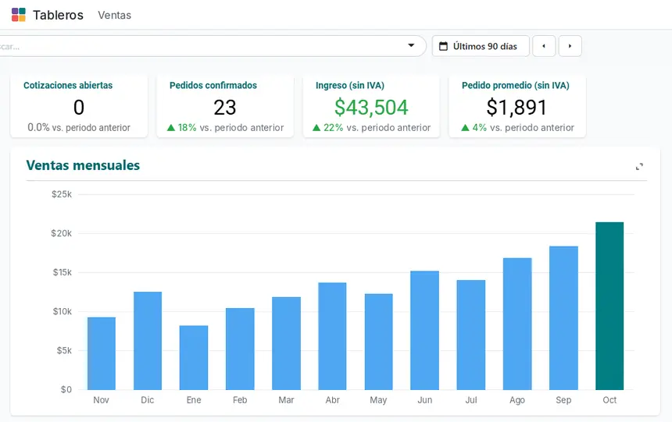
Task: Select the Ago bar in the chart
Action: tap(517, 324)
